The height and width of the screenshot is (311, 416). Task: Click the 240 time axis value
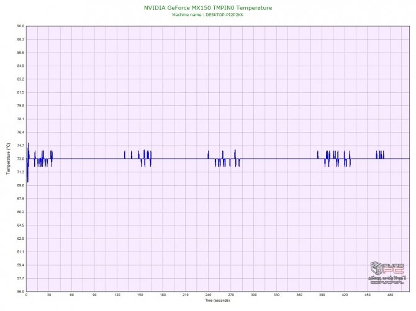pyautogui.click(x=208, y=295)
